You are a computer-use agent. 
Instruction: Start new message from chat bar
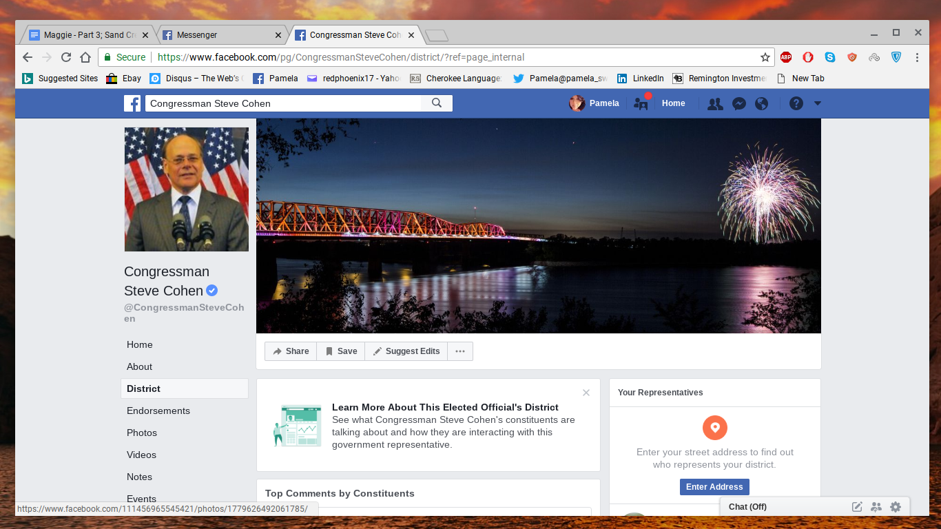[x=857, y=507]
